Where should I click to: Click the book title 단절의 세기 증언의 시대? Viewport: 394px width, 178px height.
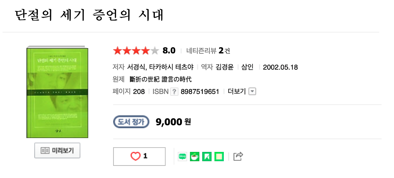coord(89,14)
